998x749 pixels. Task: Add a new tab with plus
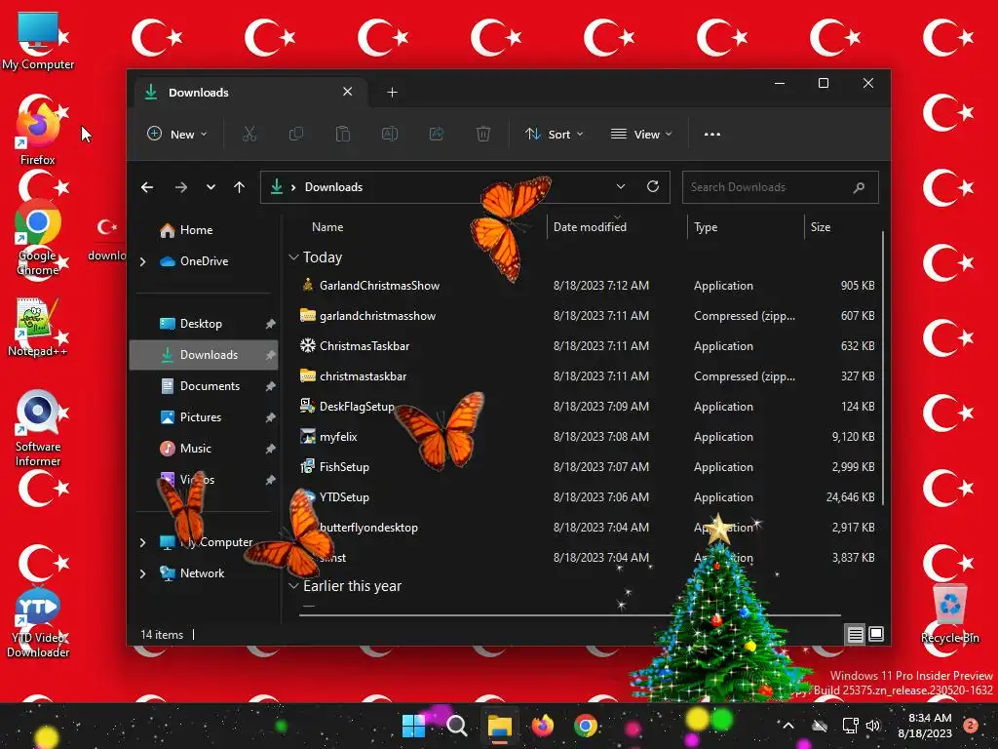[392, 93]
